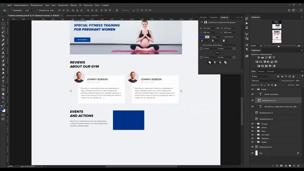Open the Окно menu
This screenshot has height=171, width=304.
97,5
